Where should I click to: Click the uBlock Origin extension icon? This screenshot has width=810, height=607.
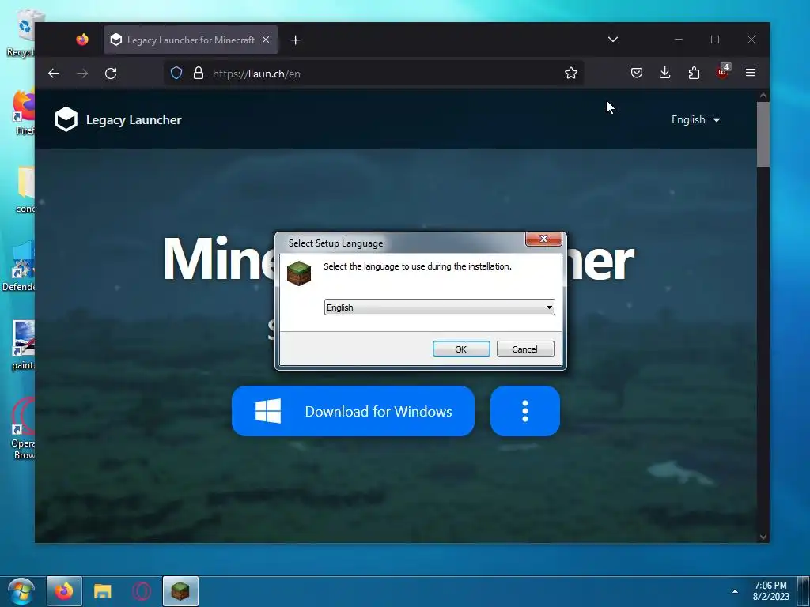723,72
